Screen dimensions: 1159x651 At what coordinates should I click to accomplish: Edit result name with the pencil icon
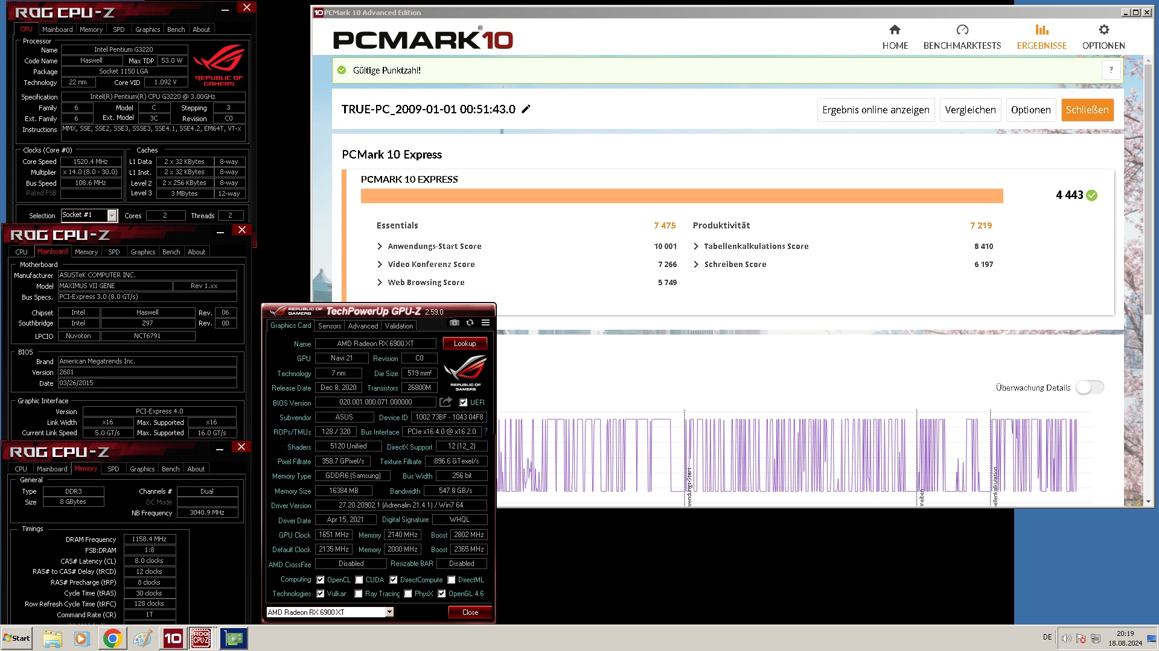coord(526,109)
